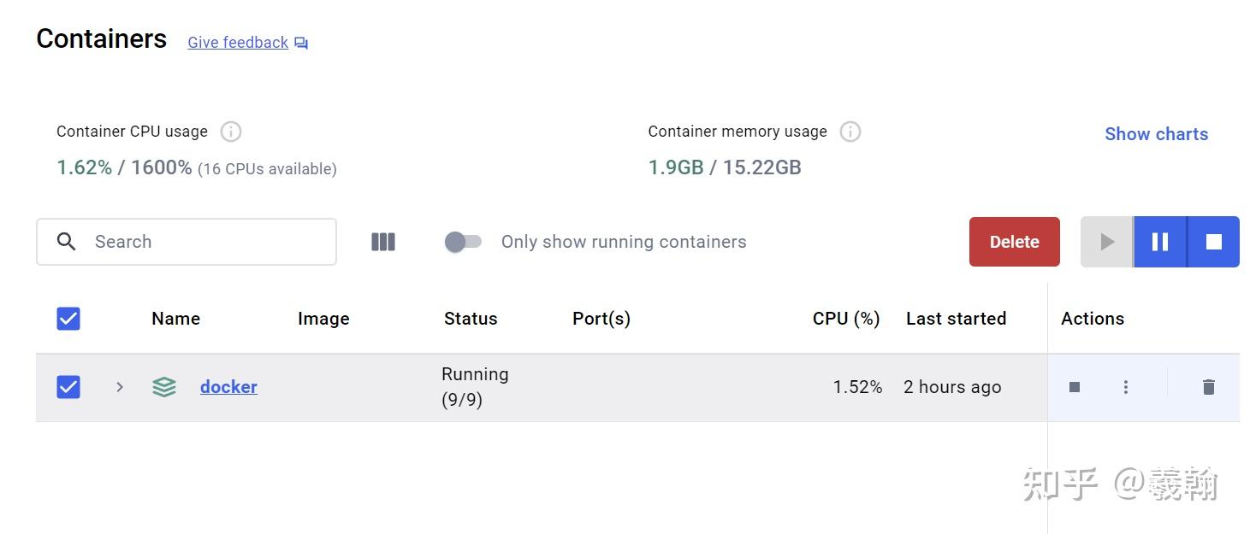Screen dimensions: 1250x534
Task: Click inside the Search field
Action: pyautogui.click(x=171, y=241)
